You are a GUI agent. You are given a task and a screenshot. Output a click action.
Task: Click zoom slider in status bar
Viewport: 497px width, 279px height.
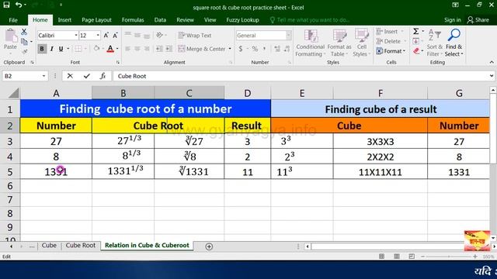(x=449, y=257)
